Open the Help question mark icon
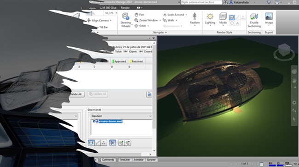299x167 pixels. (277, 2)
